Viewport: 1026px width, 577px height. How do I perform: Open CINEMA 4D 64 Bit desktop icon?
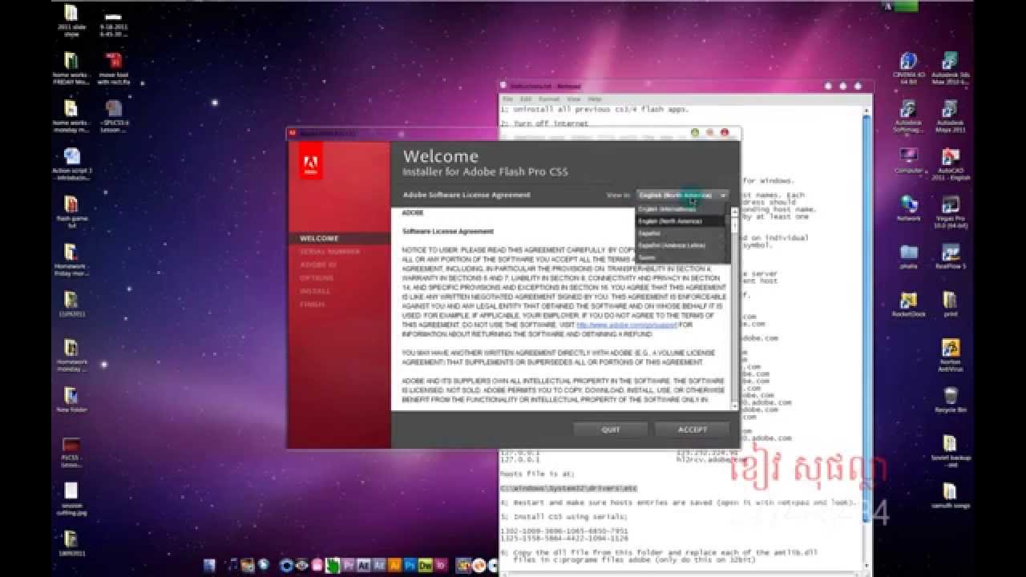(908, 68)
